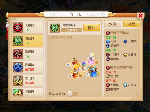Click the 0/20000 experience progress bar
Image resolution: width=150 pixels, height=112 pixels.
(x=71, y=30)
